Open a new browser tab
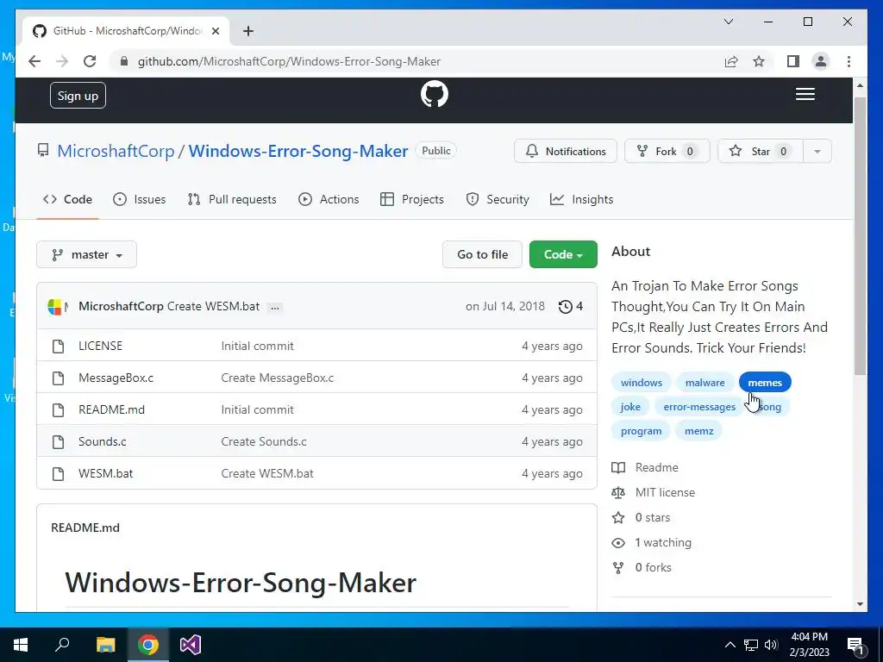 pyautogui.click(x=248, y=31)
